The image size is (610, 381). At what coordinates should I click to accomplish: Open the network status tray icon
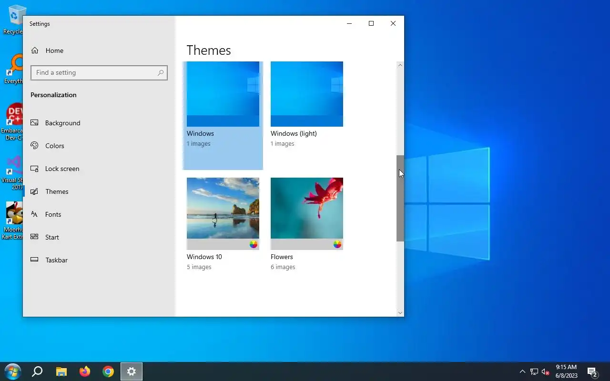click(x=534, y=371)
